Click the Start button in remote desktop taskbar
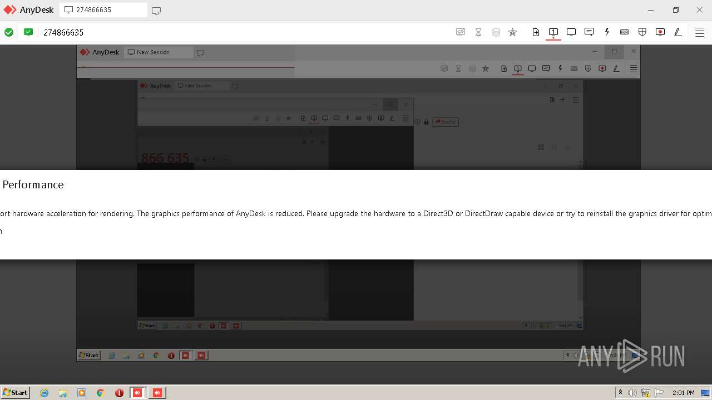 [x=88, y=355]
